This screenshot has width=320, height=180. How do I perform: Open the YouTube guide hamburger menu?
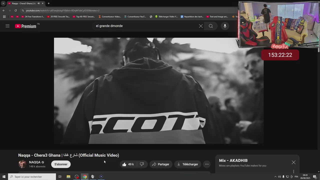pos(7,26)
